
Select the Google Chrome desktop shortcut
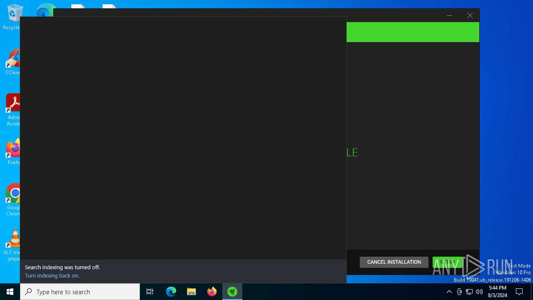[x=12, y=200]
